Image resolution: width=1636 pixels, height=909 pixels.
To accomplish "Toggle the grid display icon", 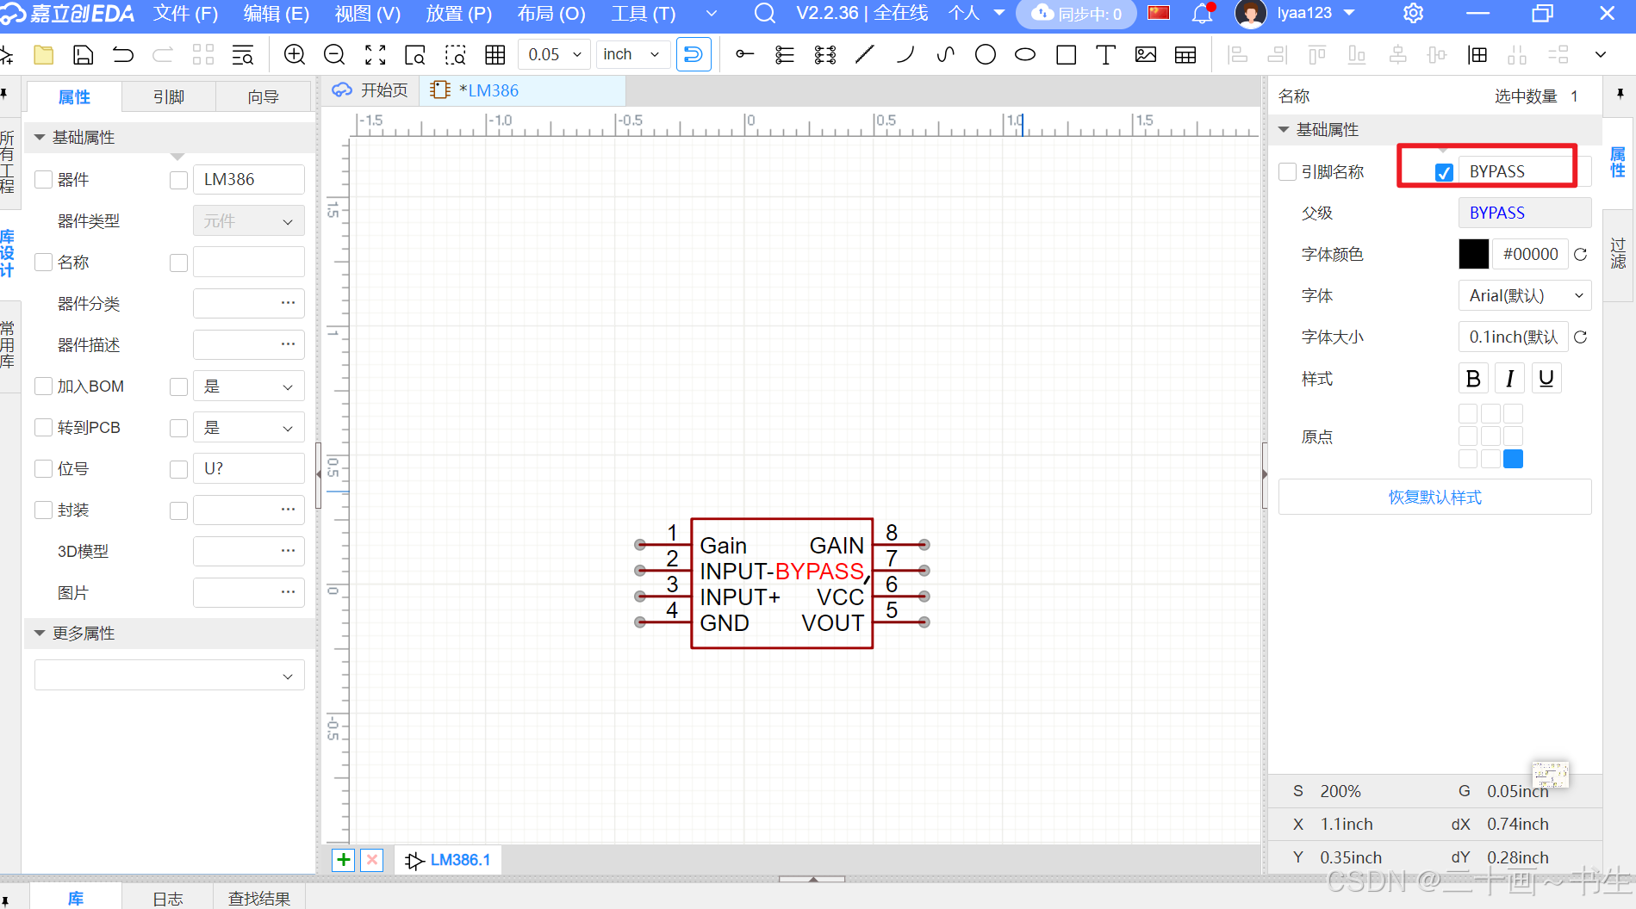I will click(x=495, y=55).
